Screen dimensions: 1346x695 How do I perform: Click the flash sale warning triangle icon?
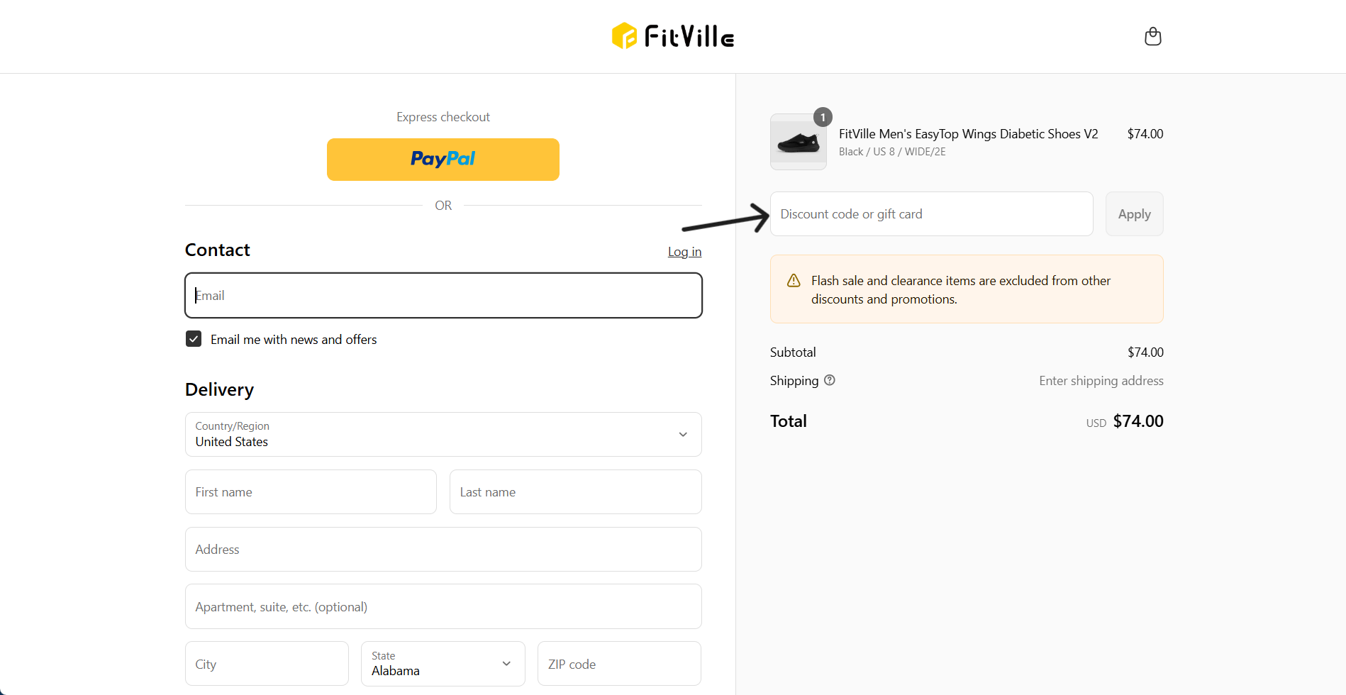coord(794,281)
